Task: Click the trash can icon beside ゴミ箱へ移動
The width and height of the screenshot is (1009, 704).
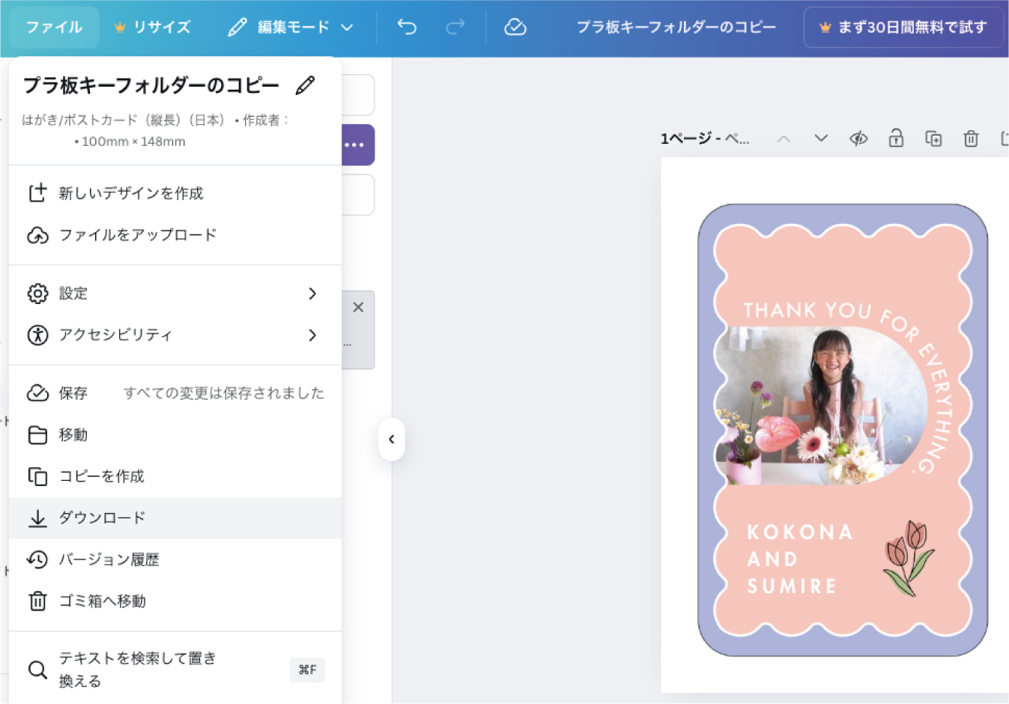Action: 37,601
